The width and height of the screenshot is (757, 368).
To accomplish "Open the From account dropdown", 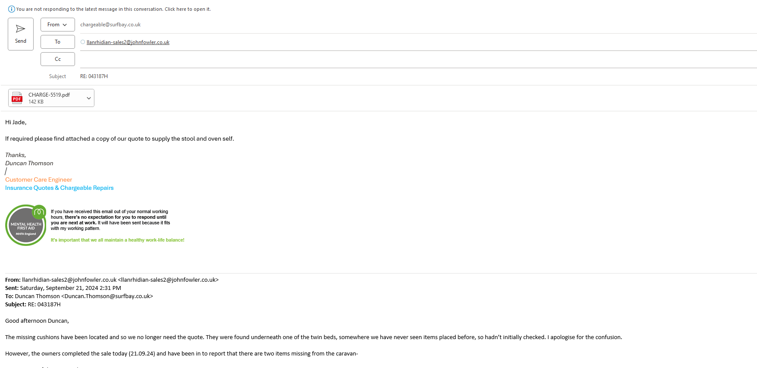I will coord(57,25).
